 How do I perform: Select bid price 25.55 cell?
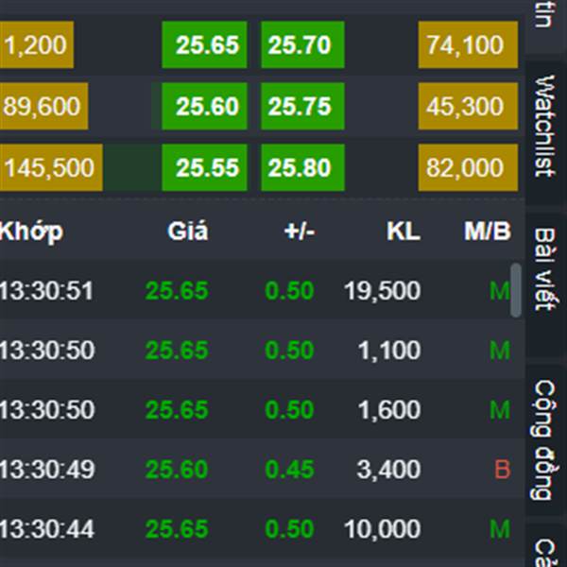204,167
